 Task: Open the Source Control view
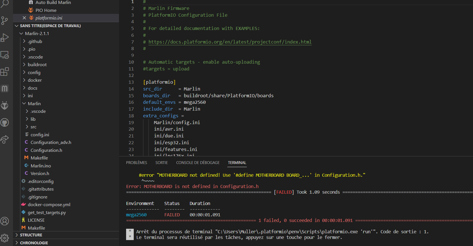pos(5,20)
